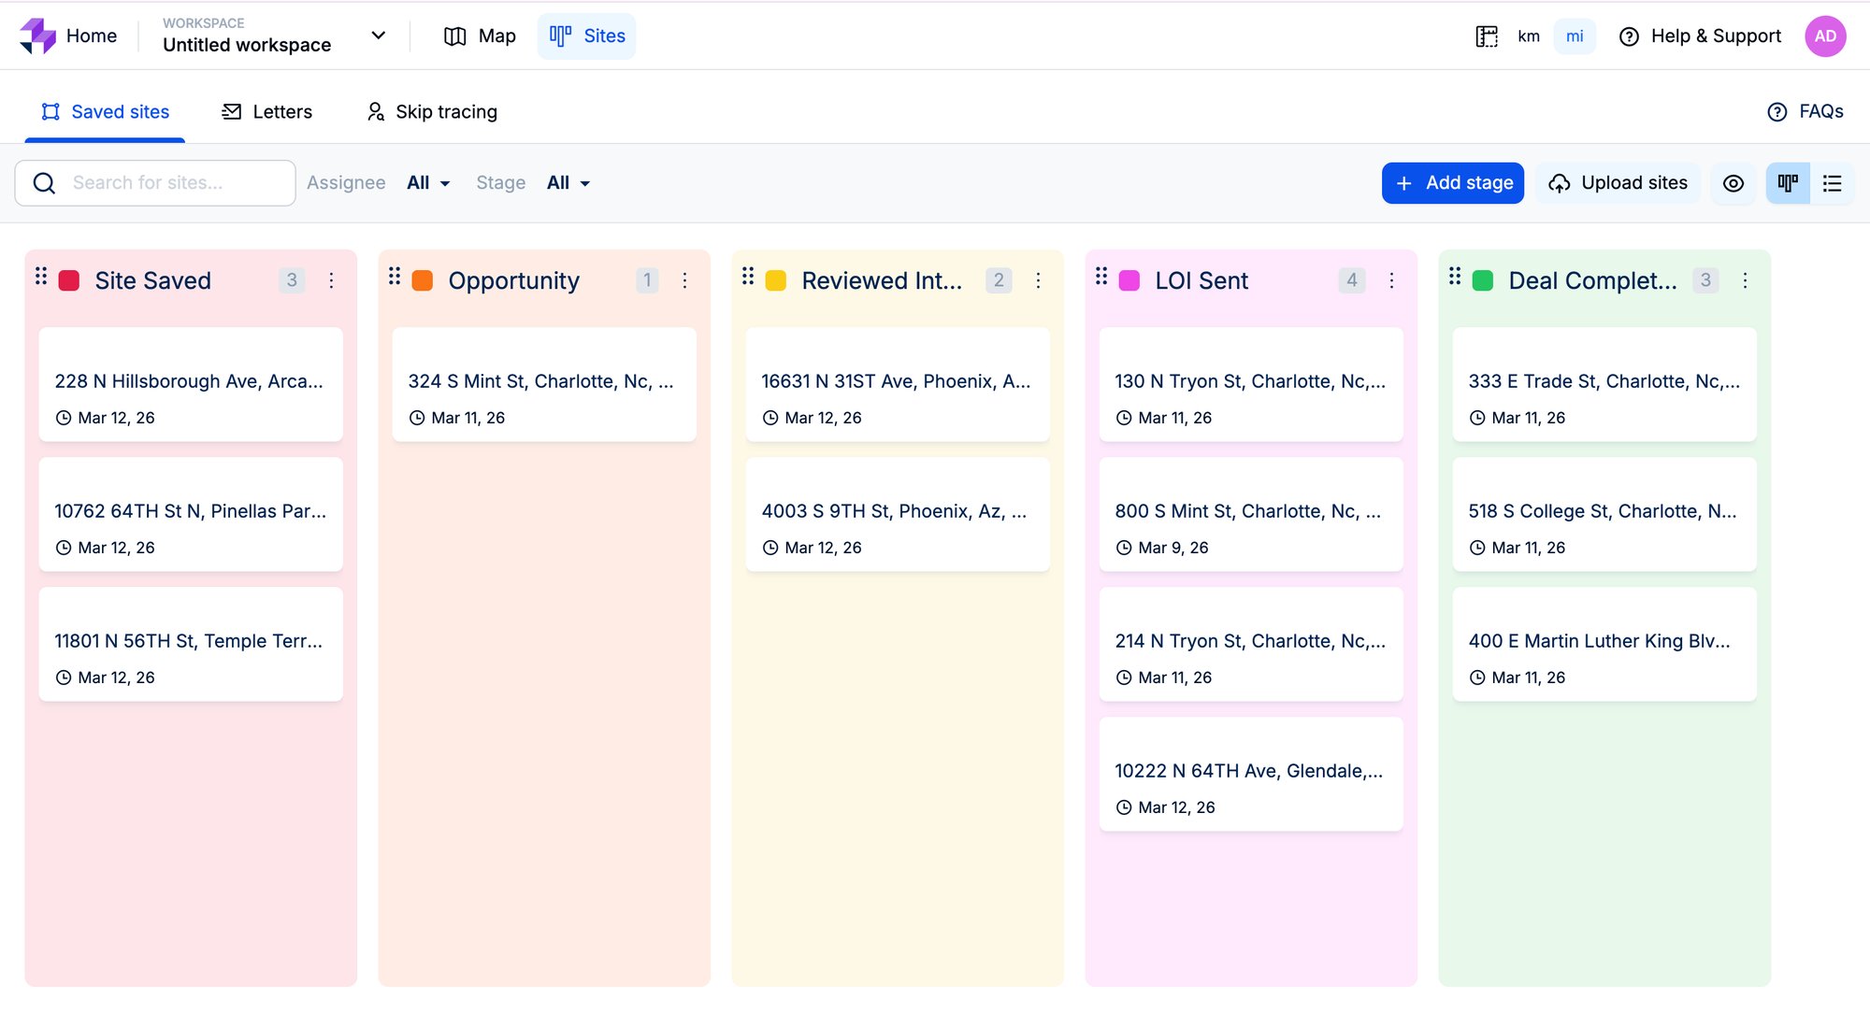Click the search magnifier icon
This screenshot has height=1013, width=1870.
[x=44, y=183]
